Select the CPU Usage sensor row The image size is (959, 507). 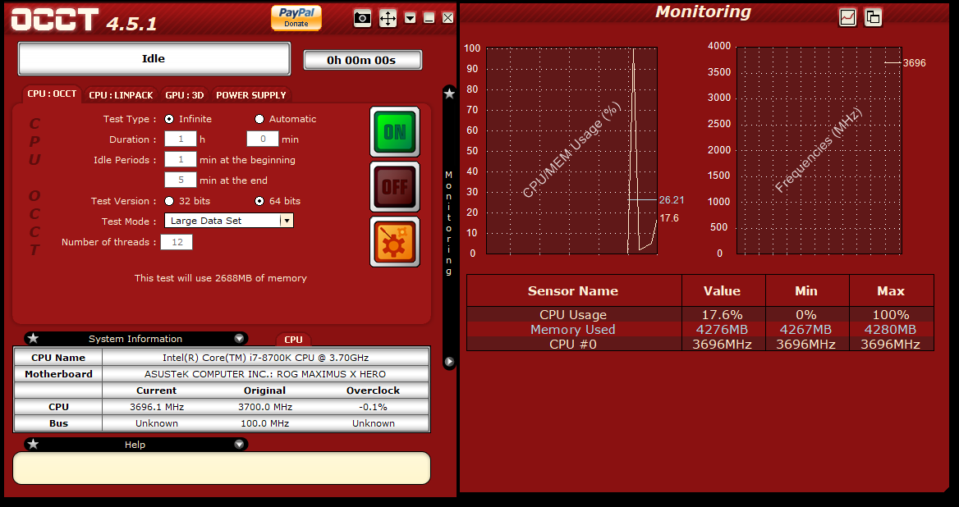coord(700,314)
